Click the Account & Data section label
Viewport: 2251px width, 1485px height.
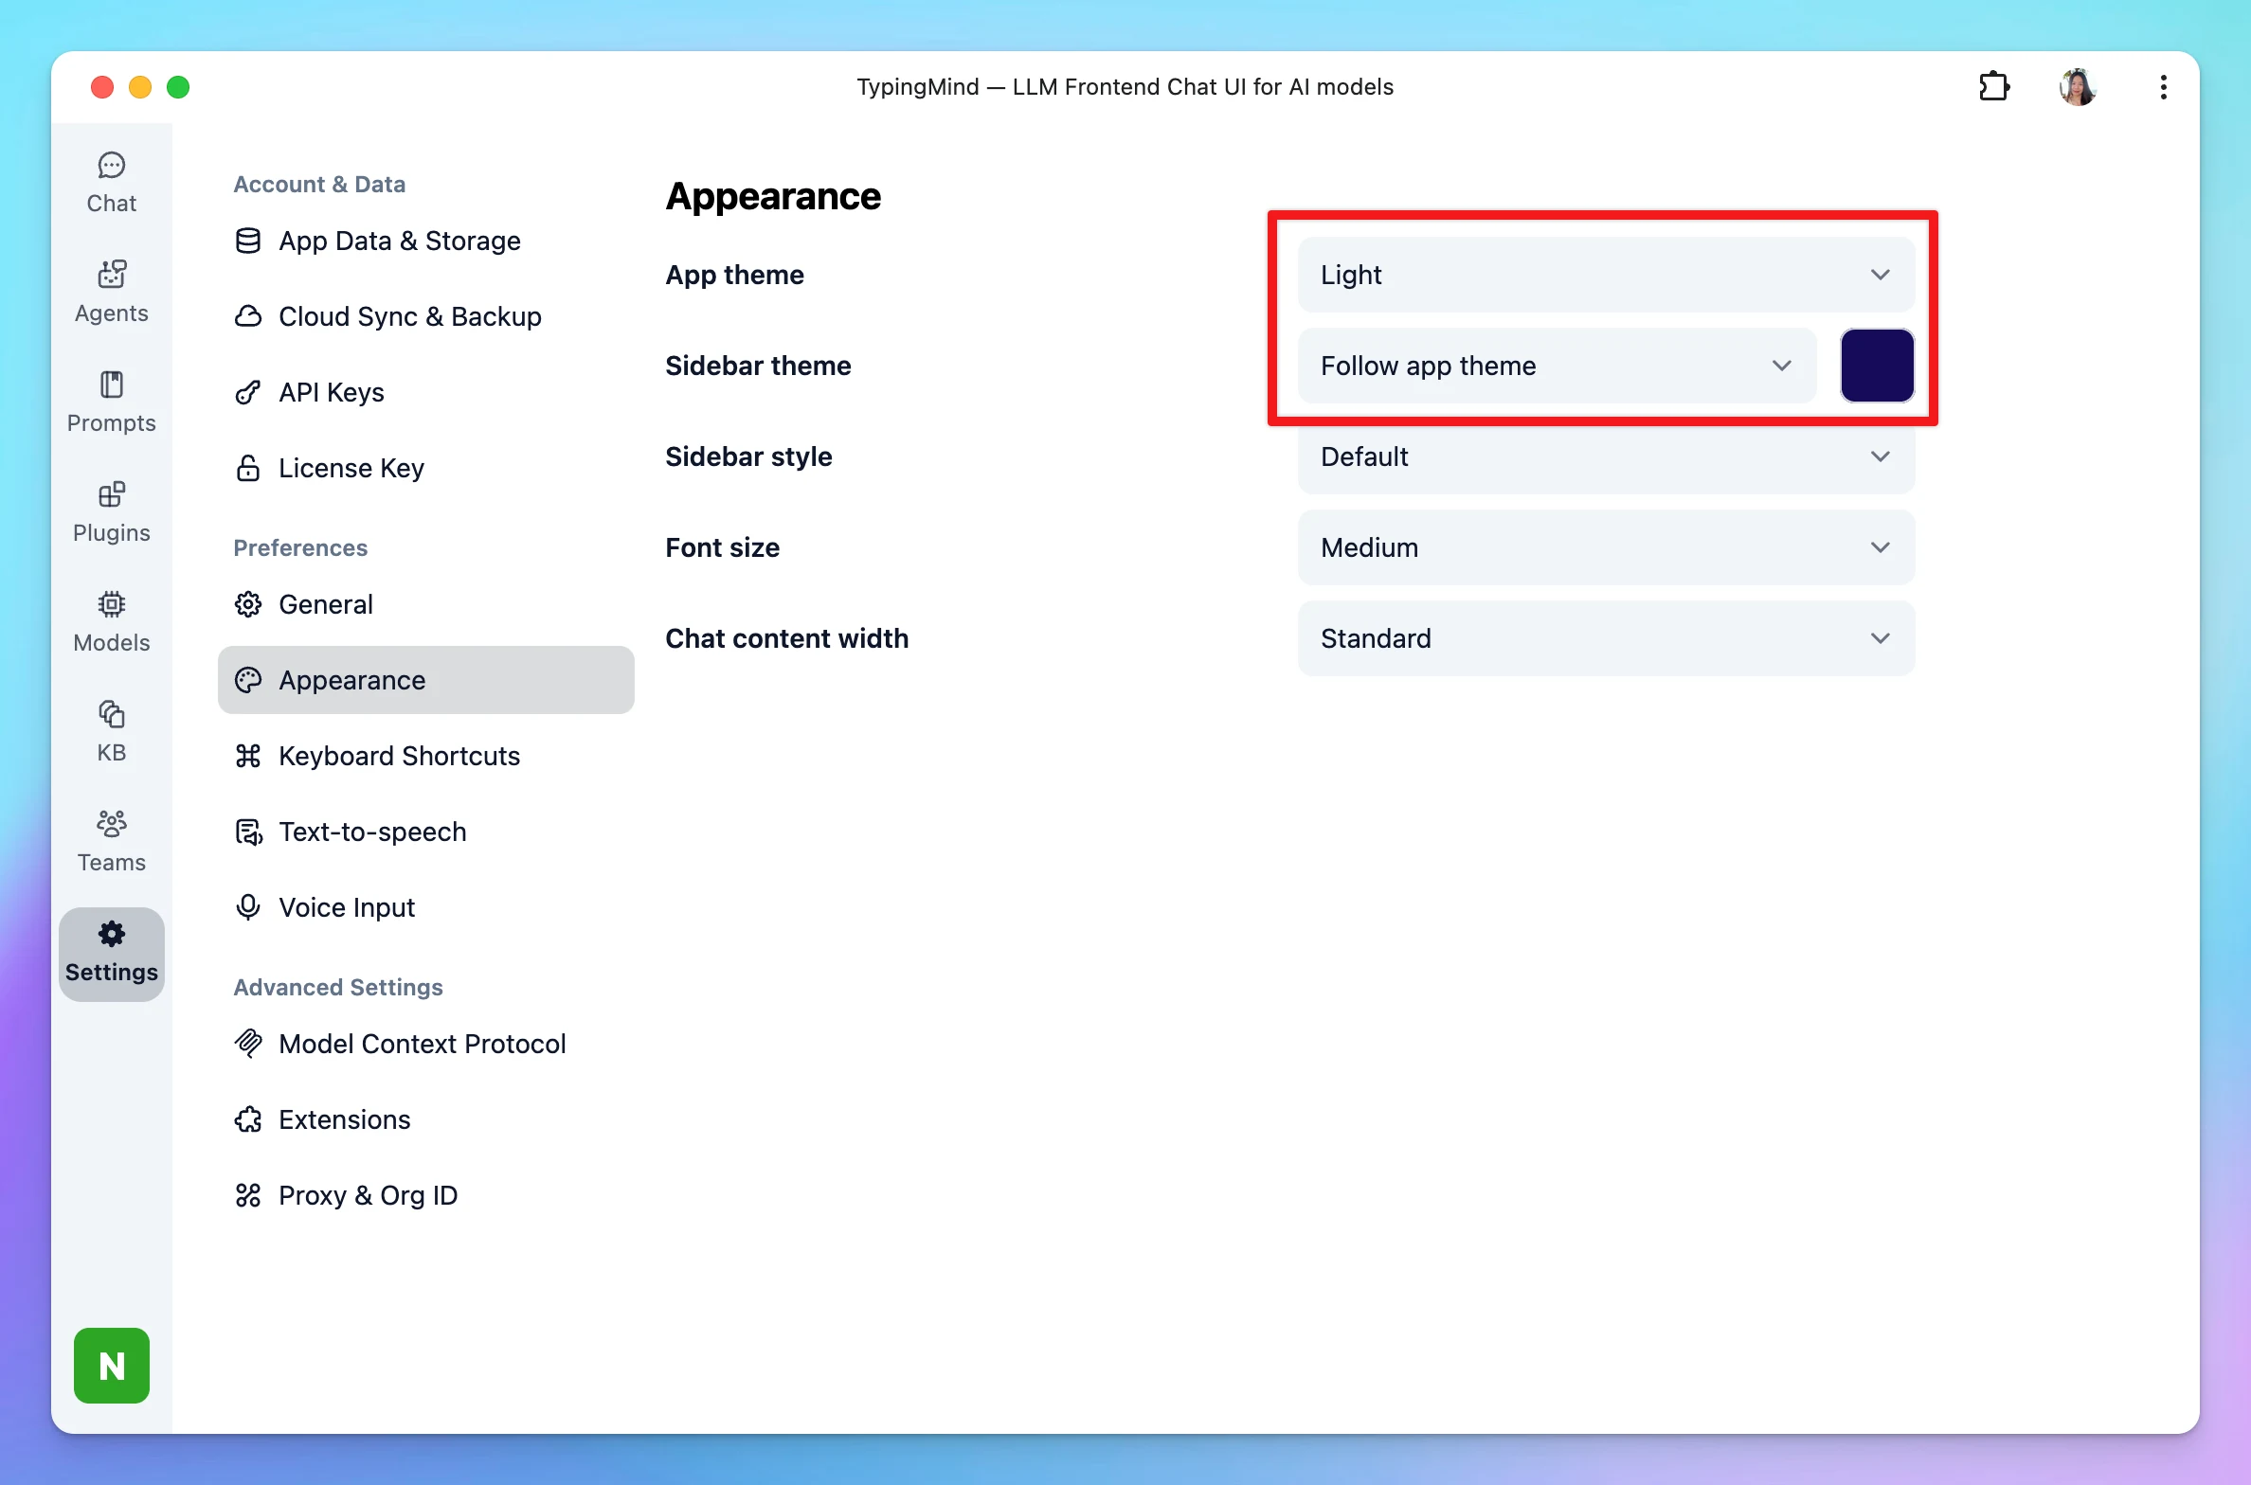pyautogui.click(x=319, y=184)
